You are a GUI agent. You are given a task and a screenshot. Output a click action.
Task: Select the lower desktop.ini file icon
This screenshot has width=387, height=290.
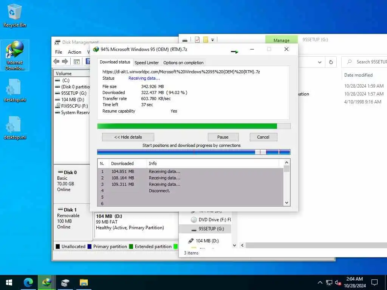(15, 128)
